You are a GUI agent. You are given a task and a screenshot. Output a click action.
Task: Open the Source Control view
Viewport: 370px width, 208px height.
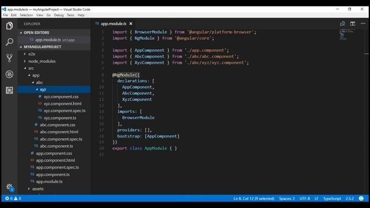click(x=9, y=58)
